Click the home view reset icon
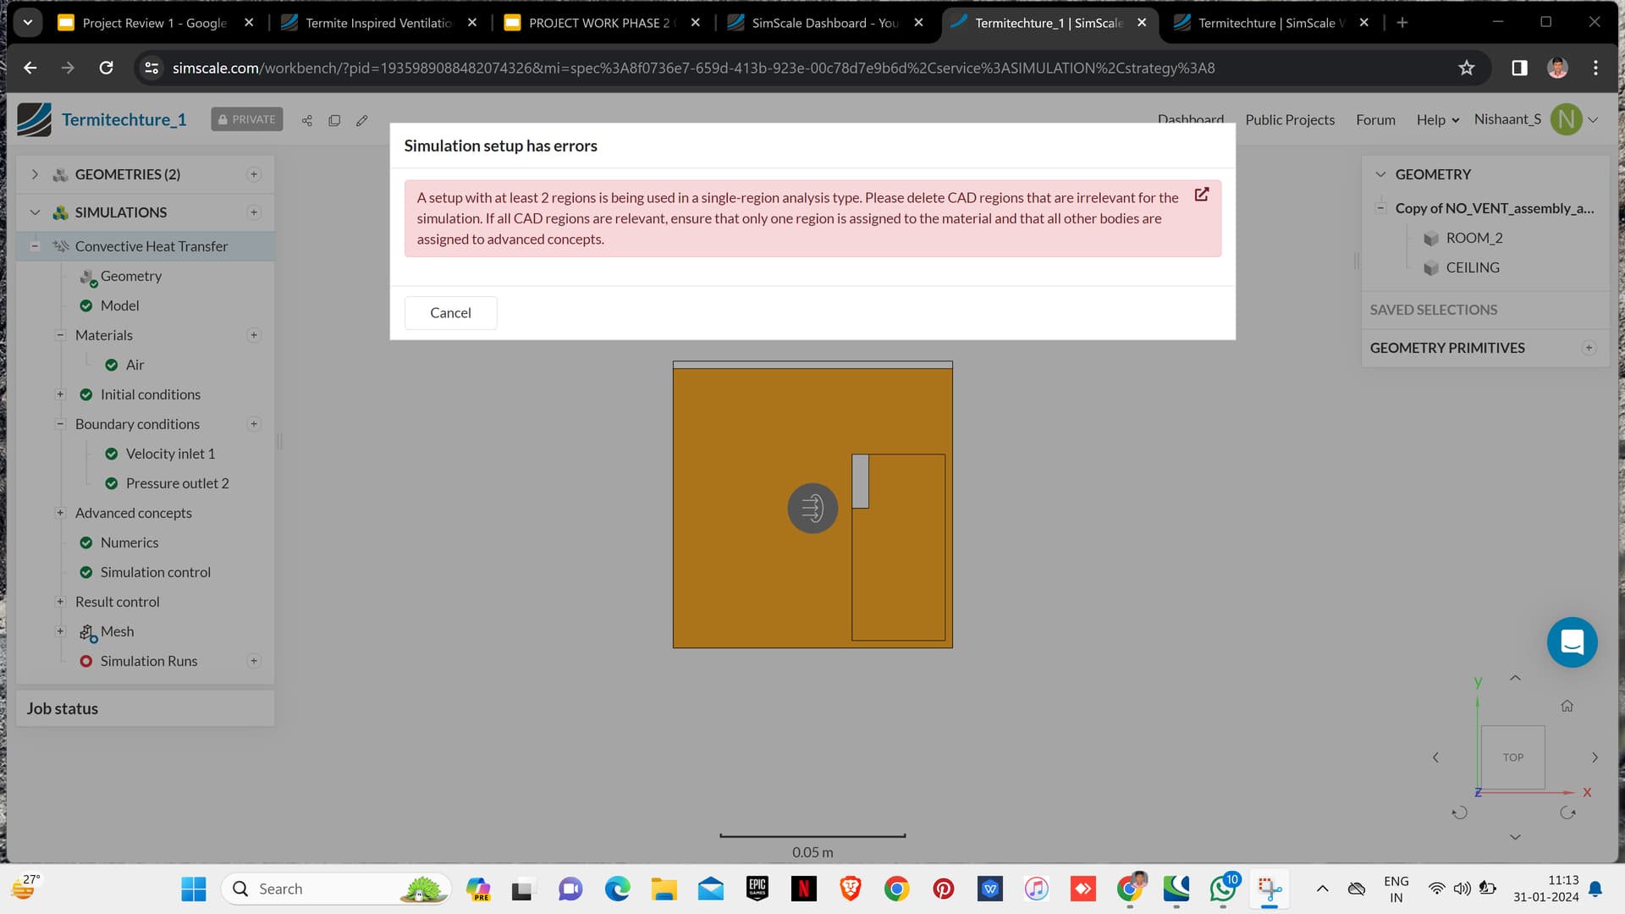Image resolution: width=1625 pixels, height=914 pixels. [1567, 706]
